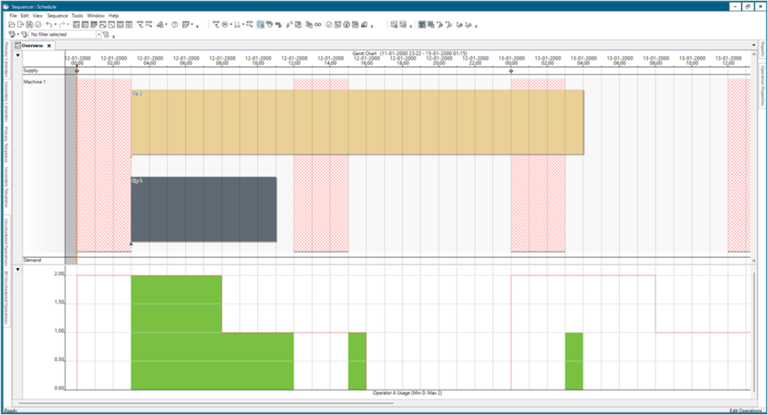The image size is (768, 415).
Task: Click the Undo arrow icon
Action: click(x=49, y=25)
